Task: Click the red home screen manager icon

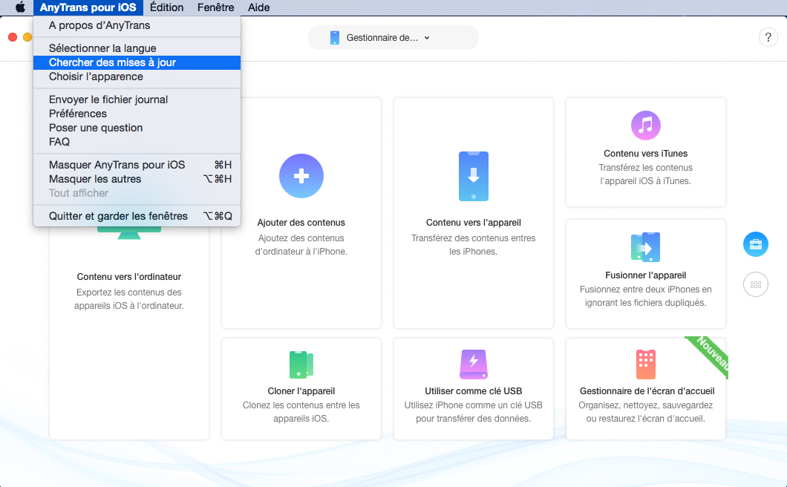Action: (645, 364)
